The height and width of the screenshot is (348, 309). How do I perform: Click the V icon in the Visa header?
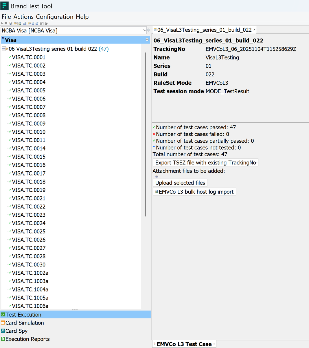(x=3, y=38)
